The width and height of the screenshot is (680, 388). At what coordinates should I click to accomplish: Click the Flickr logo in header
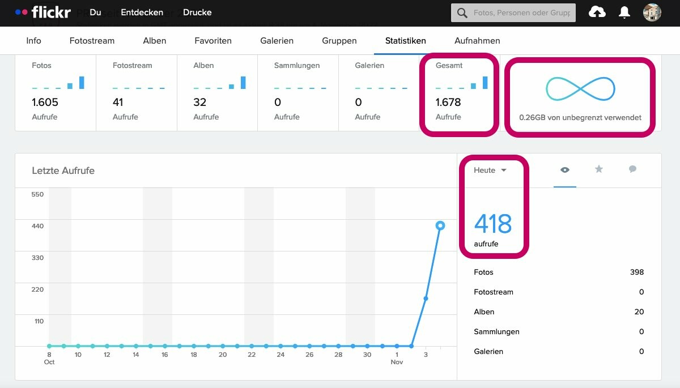tap(42, 12)
